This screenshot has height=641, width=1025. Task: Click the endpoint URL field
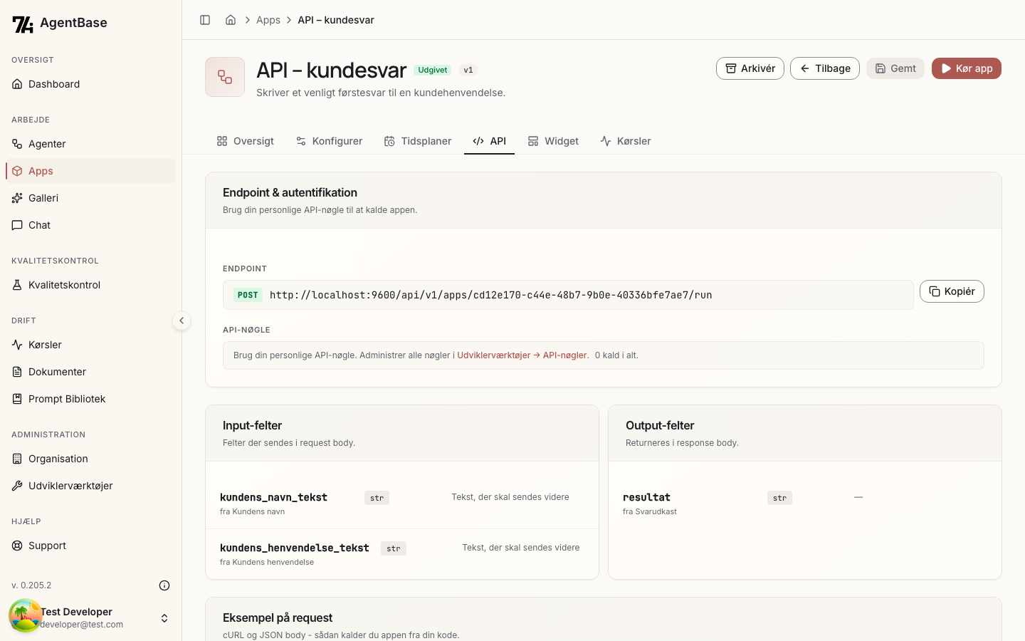[568, 295]
